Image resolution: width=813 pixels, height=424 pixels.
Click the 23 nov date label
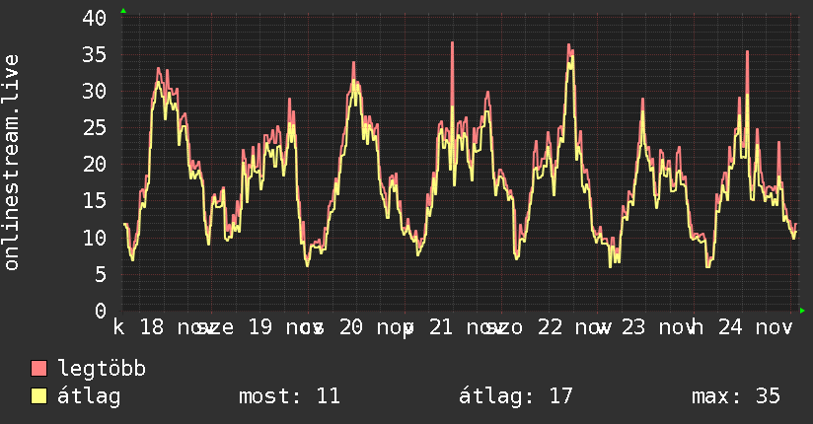pyautogui.click(x=658, y=327)
